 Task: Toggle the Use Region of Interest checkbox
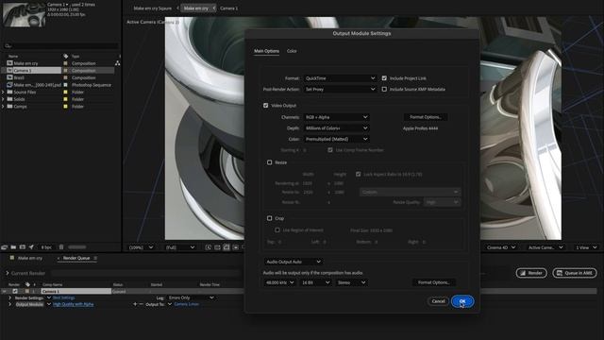tap(277, 230)
